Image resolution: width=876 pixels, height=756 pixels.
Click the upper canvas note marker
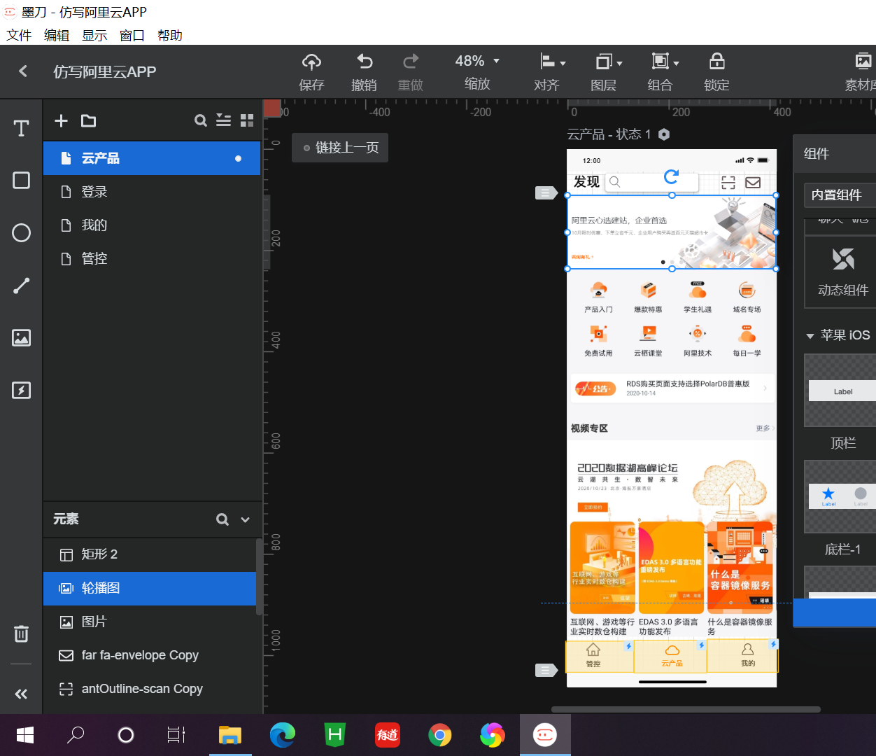[546, 192]
